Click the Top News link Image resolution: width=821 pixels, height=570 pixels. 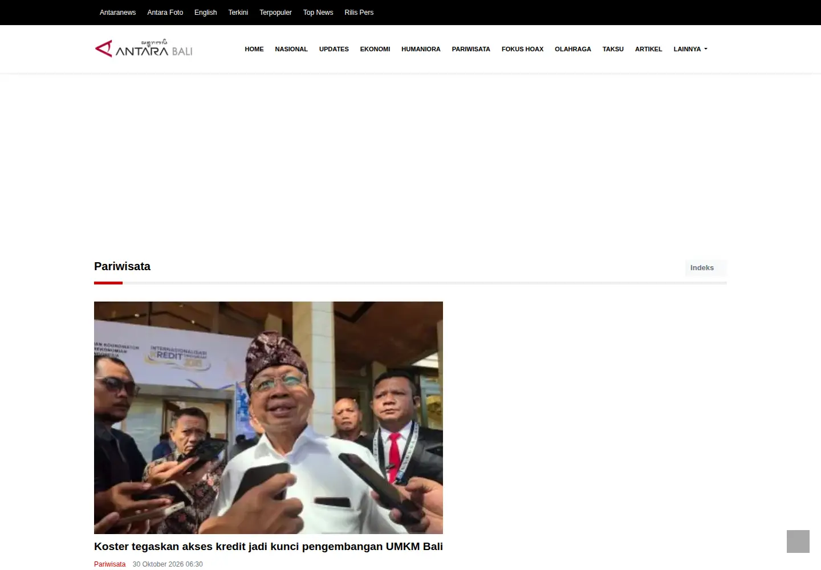(x=318, y=13)
